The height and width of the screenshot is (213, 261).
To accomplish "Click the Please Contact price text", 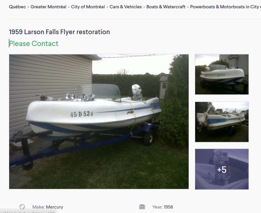I will coord(34,43).
